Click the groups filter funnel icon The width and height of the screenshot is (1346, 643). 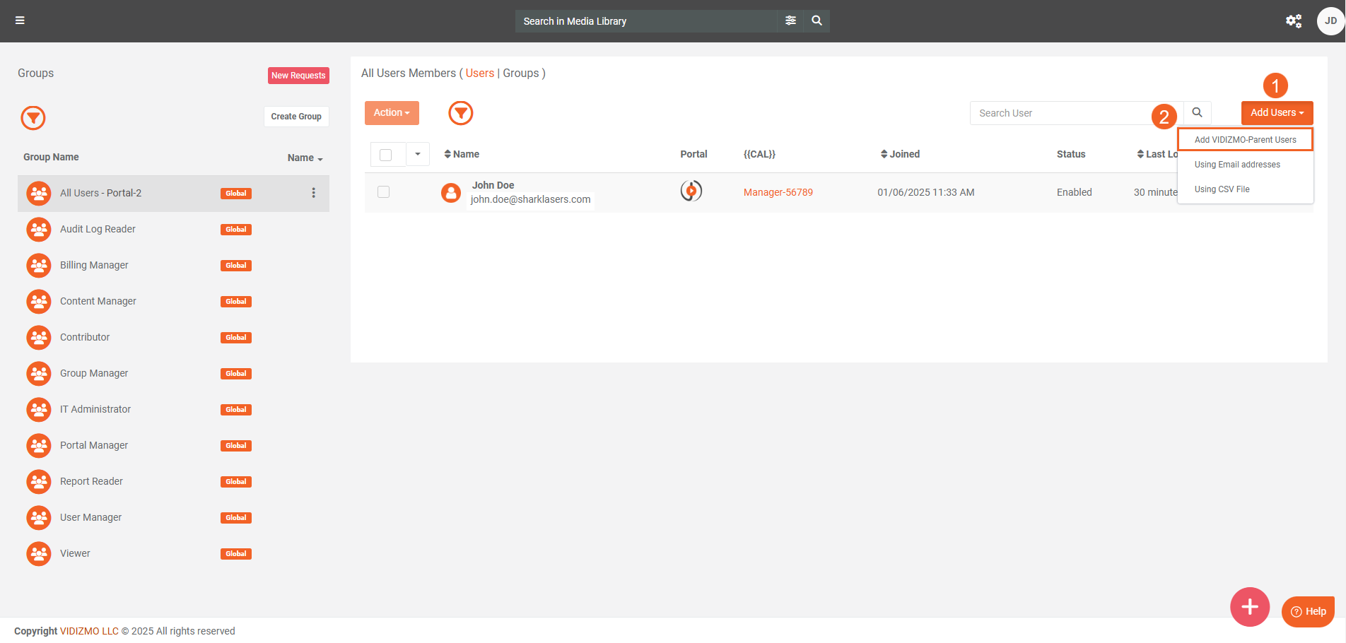(33, 118)
